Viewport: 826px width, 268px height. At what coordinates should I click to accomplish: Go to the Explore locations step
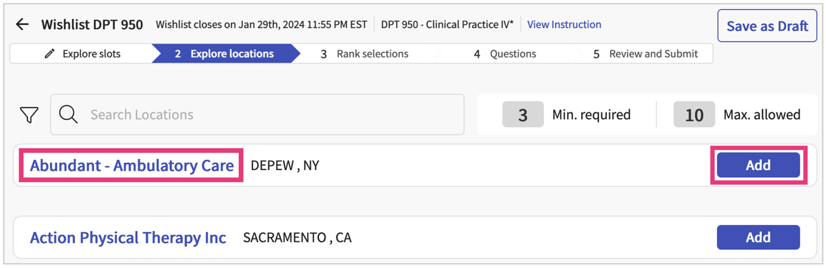coord(224,54)
